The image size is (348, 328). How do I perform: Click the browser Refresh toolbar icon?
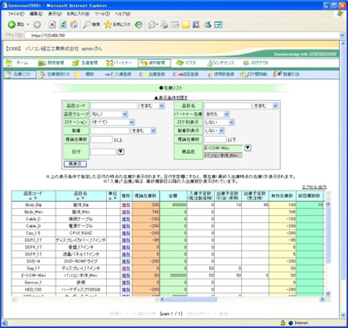pos(63,24)
